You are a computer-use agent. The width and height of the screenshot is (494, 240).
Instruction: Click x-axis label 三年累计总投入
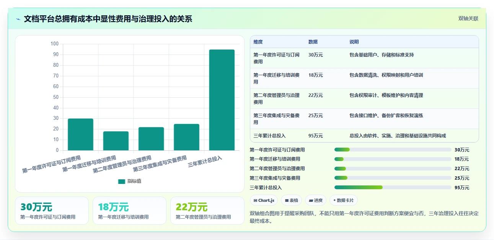click(x=205, y=161)
